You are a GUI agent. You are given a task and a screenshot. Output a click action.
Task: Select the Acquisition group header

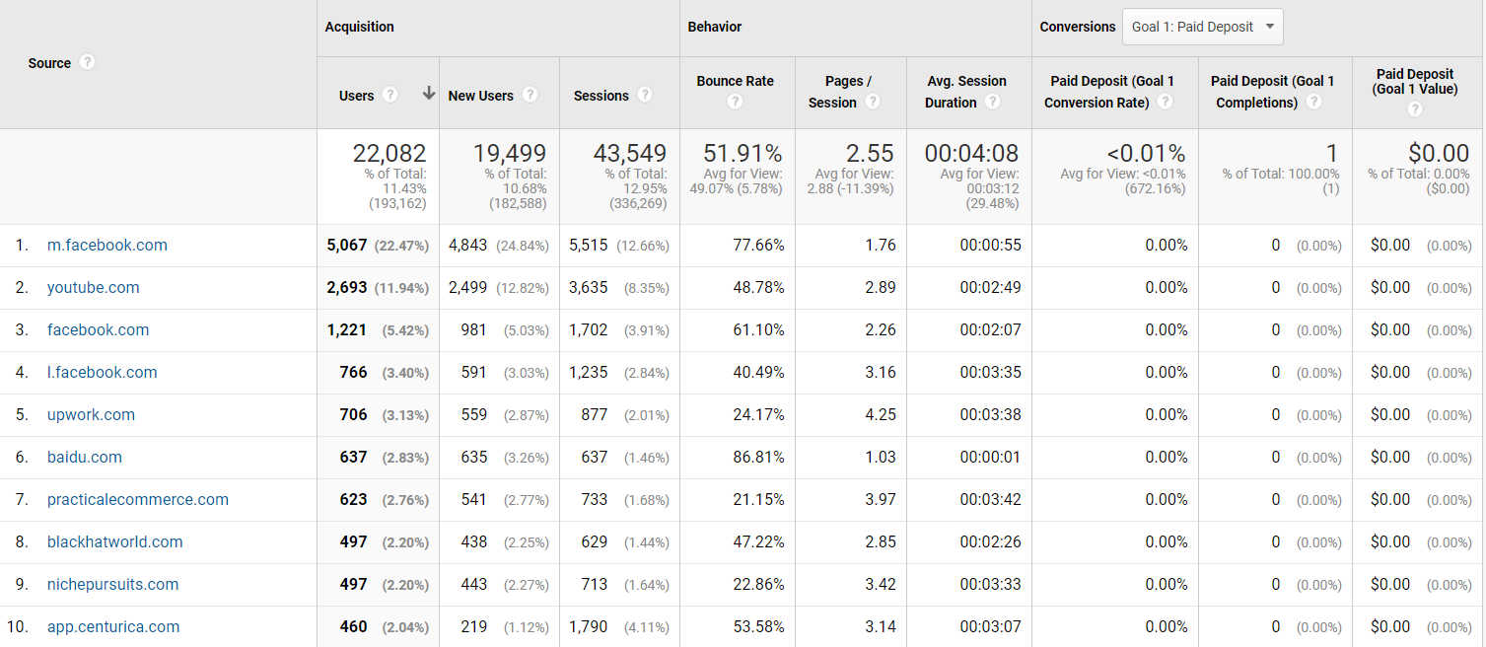tap(360, 27)
